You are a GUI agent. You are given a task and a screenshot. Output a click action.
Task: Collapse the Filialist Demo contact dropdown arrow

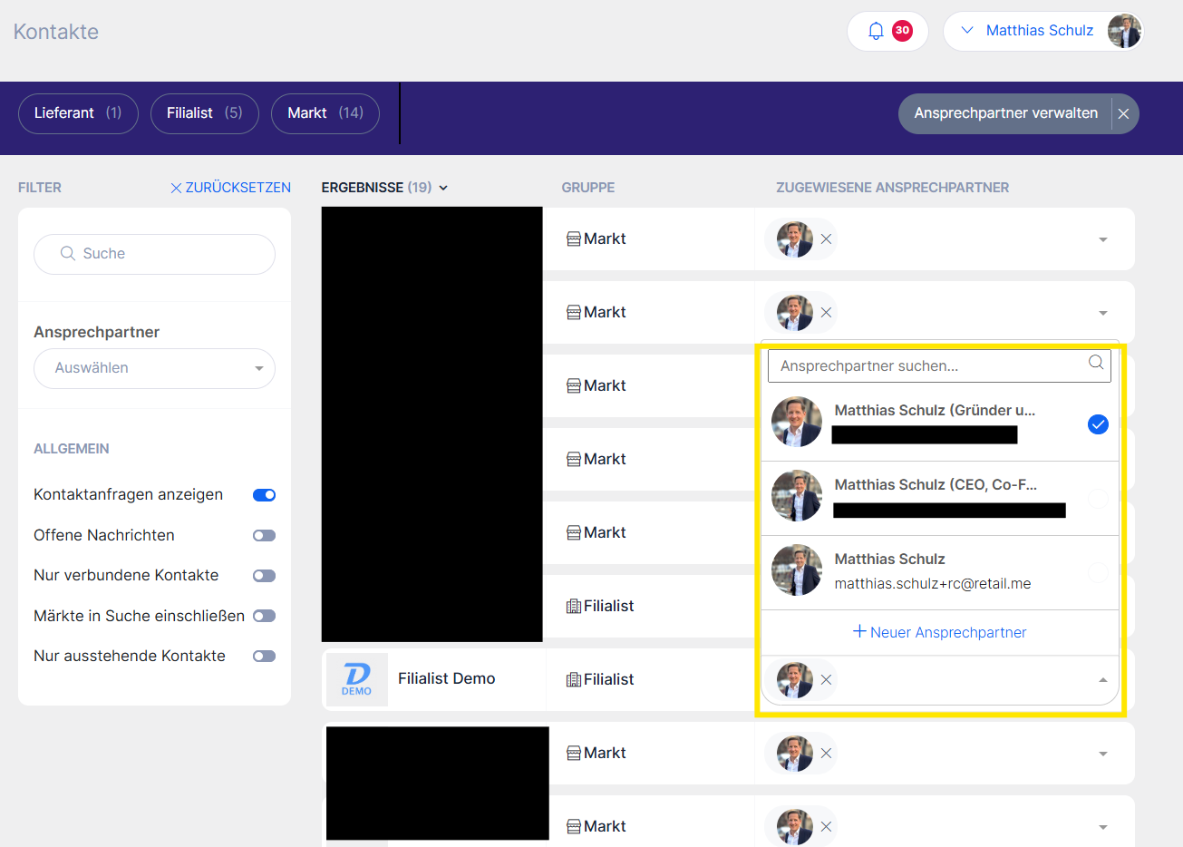point(1102,680)
